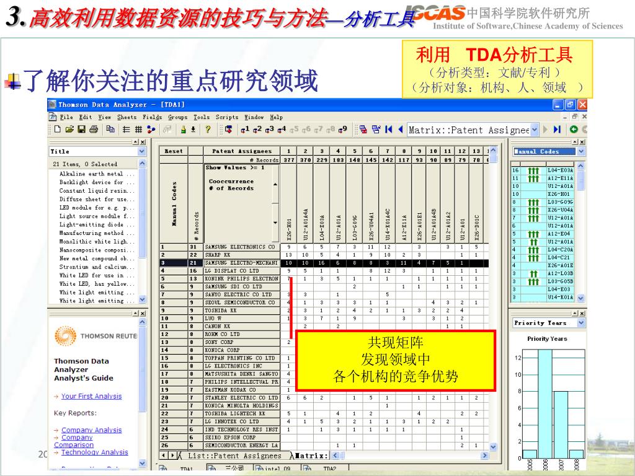Pin the Manual Codes panel

pyautogui.click(x=575, y=142)
